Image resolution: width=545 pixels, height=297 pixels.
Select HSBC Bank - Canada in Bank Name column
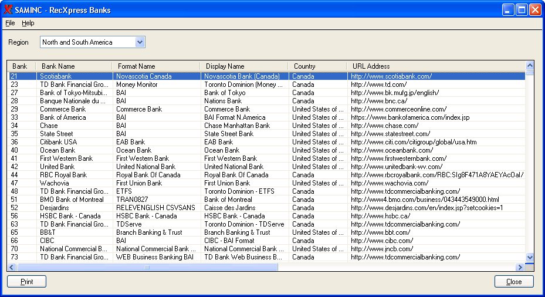point(70,216)
